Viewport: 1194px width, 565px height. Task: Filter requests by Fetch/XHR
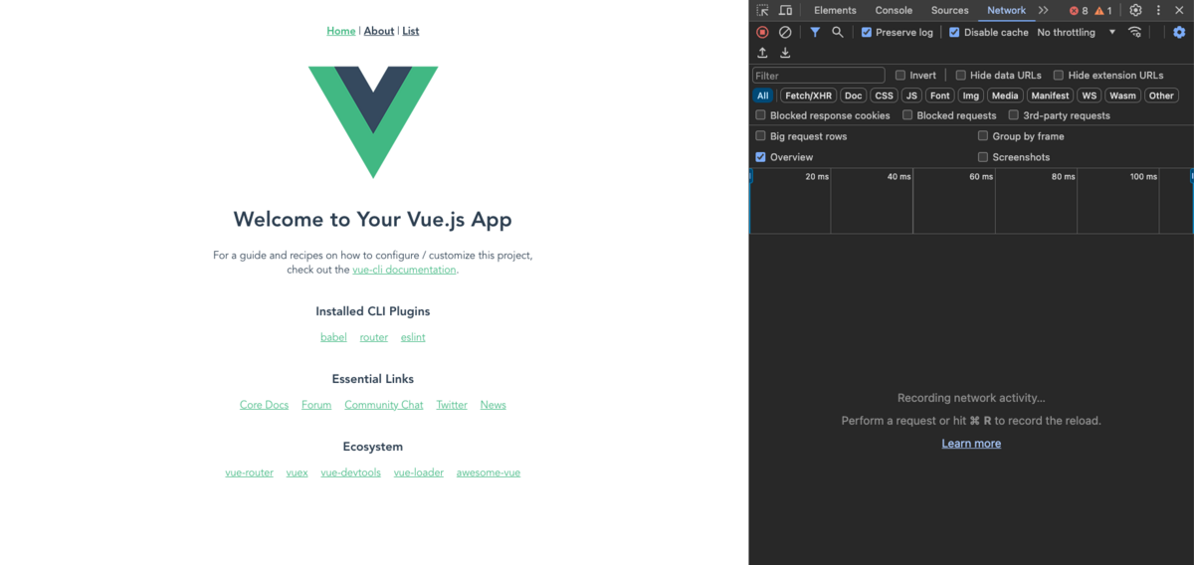tap(808, 95)
